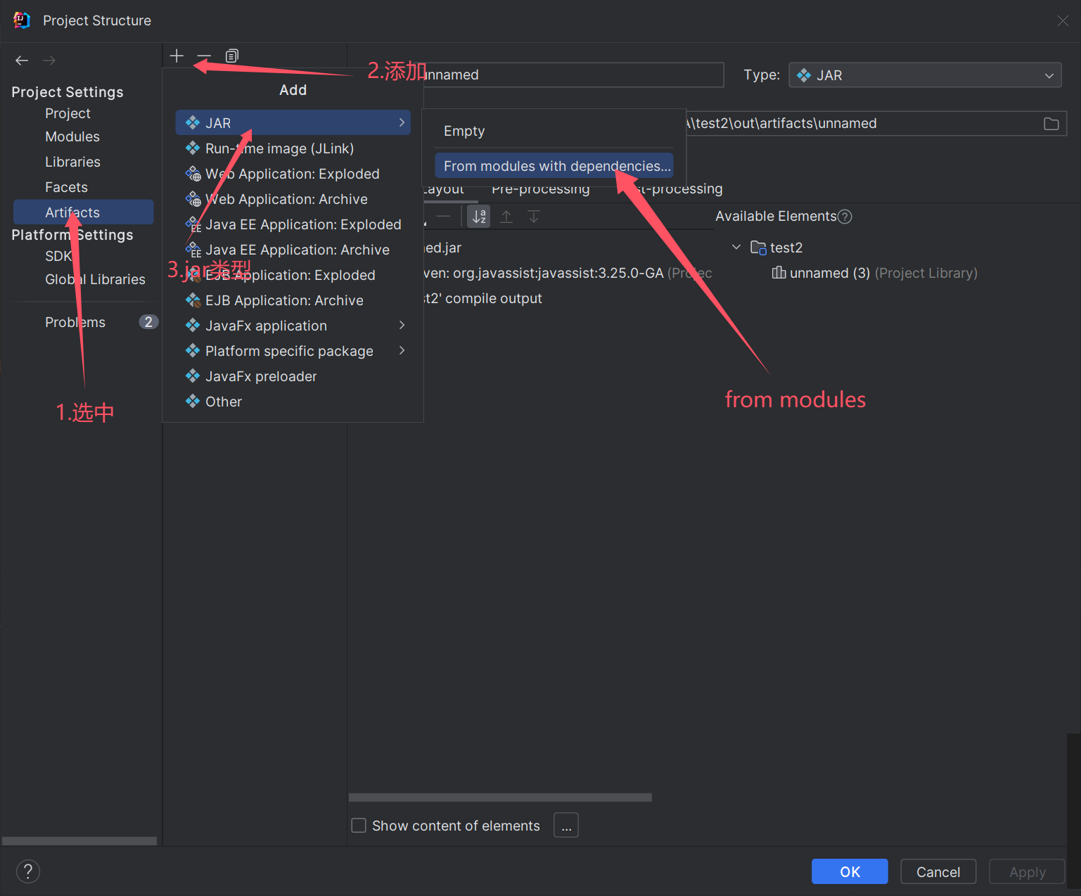Choose Java EE Application: Archive
The image size is (1081, 896).
click(293, 250)
